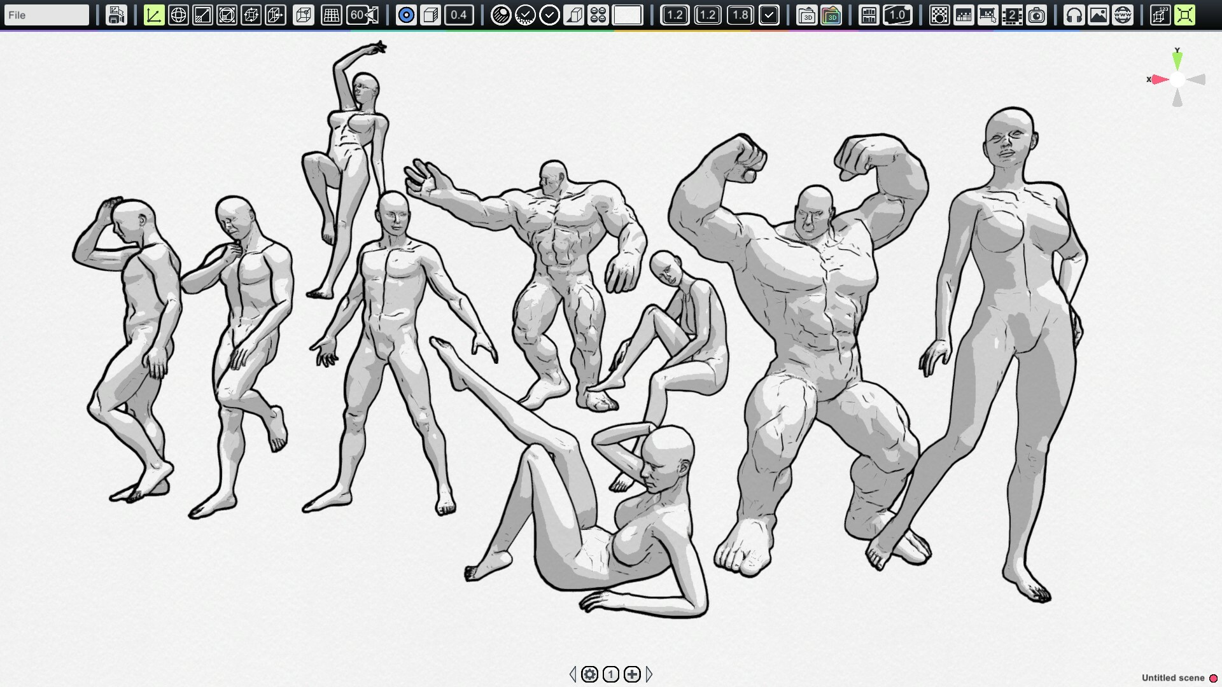
Task: Click the save/export file icon beside File menu
Action: point(116,14)
